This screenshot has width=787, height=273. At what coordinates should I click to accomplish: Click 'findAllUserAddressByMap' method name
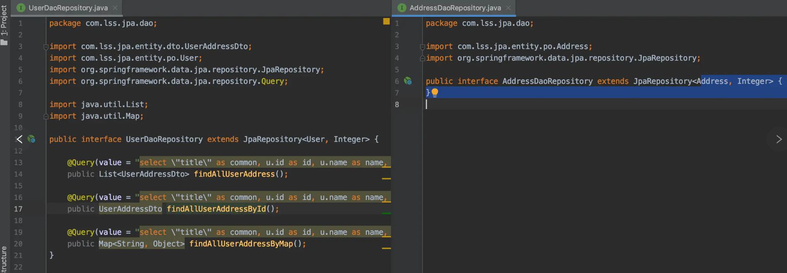241,244
